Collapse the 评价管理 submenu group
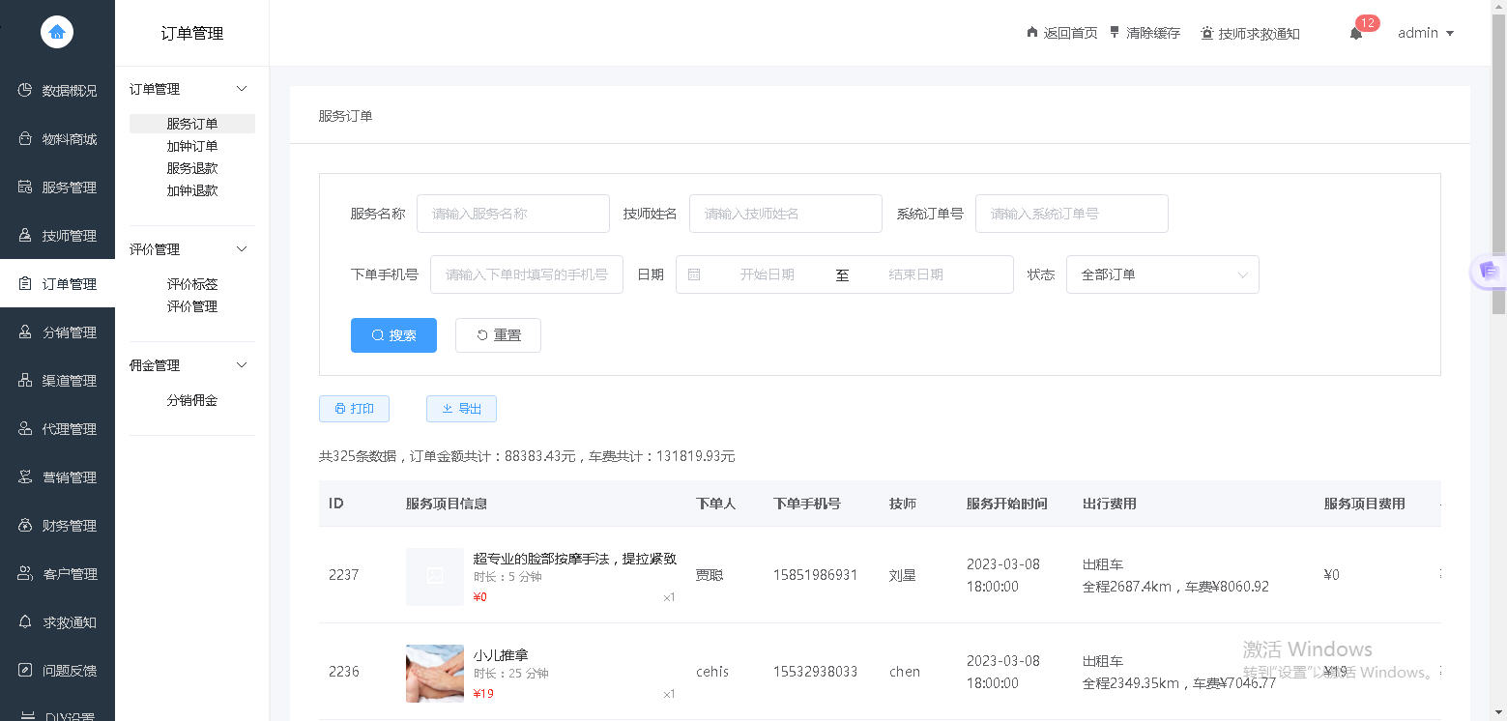 click(243, 249)
